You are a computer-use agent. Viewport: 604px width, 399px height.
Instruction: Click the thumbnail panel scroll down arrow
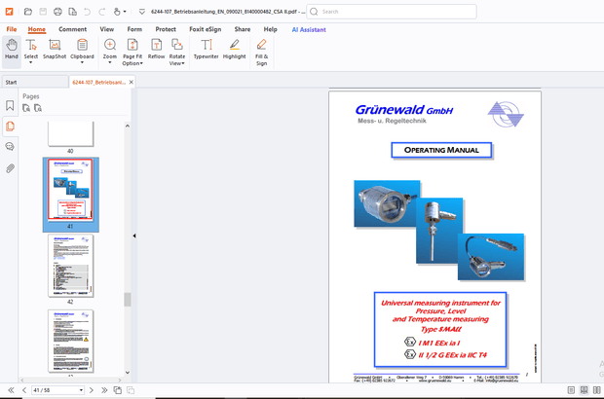[x=127, y=373]
